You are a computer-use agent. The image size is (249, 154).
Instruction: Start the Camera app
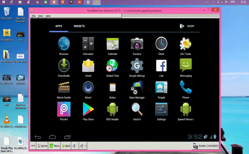(x=137, y=46)
